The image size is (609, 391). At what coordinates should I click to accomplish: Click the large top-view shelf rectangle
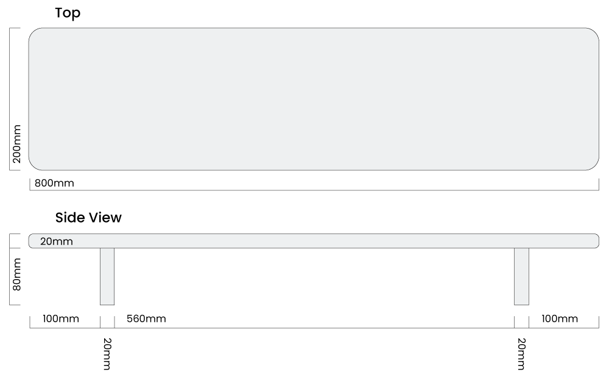314,99
